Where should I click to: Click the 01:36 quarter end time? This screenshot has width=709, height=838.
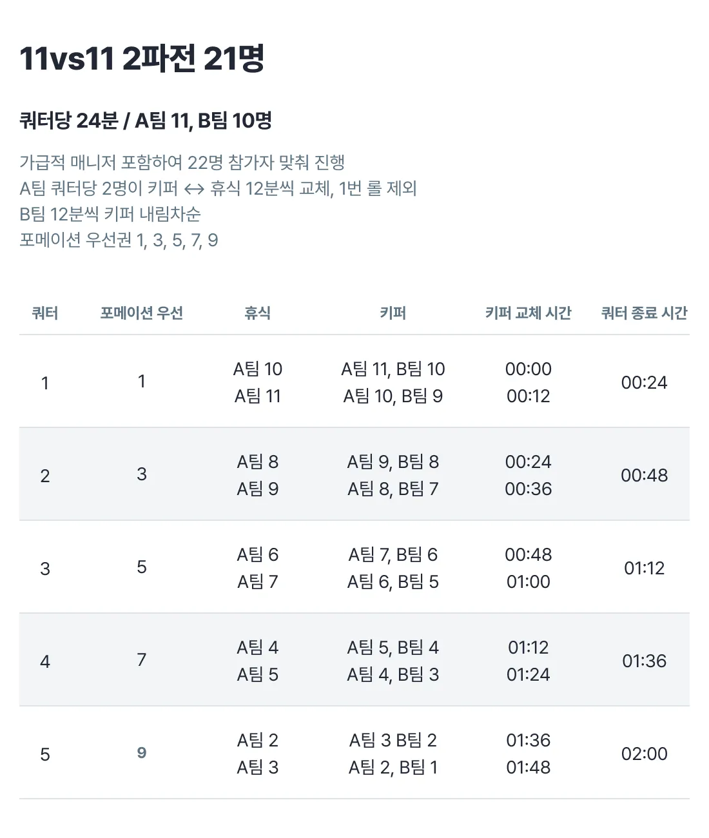pyautogui.click(x=644, y=661)
